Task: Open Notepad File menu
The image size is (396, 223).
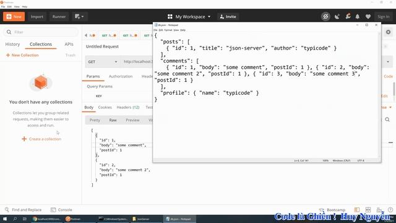Action: pos(155,30)
